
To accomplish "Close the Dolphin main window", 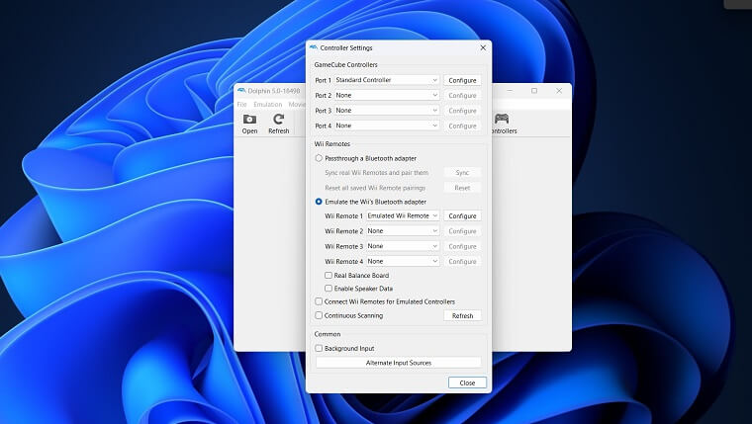I will 559,91.
